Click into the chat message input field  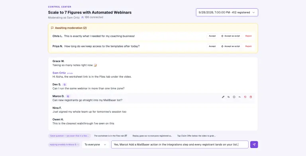(180, 144)
